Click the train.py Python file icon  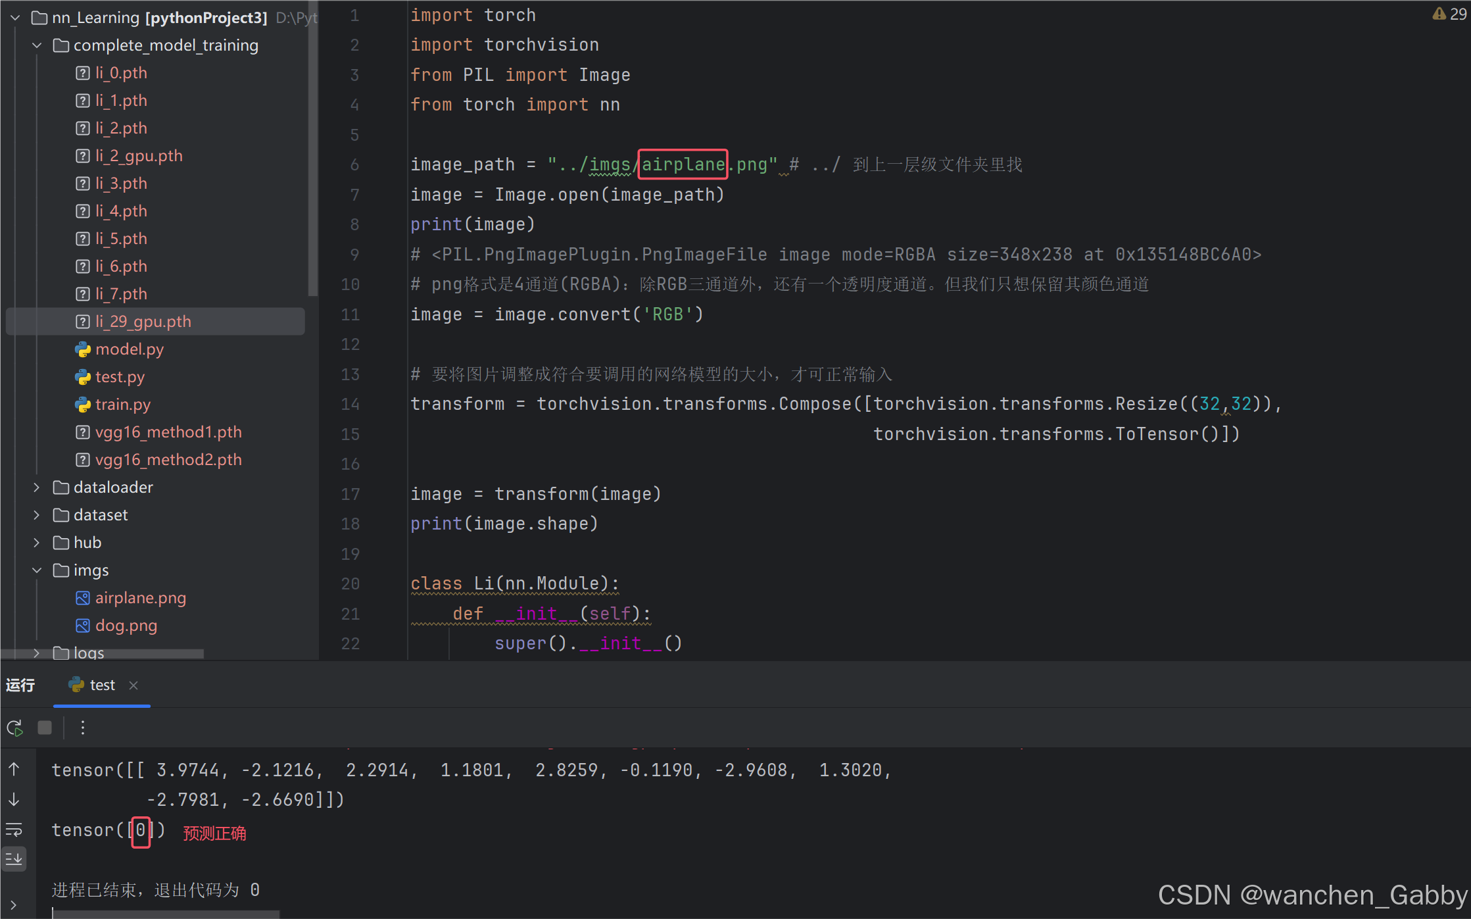tap(83, 405)
